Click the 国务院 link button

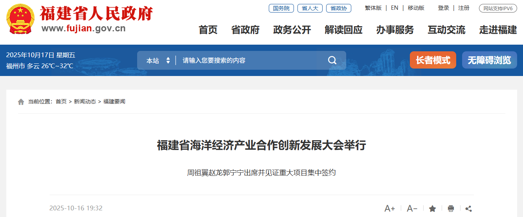[281, 8]
